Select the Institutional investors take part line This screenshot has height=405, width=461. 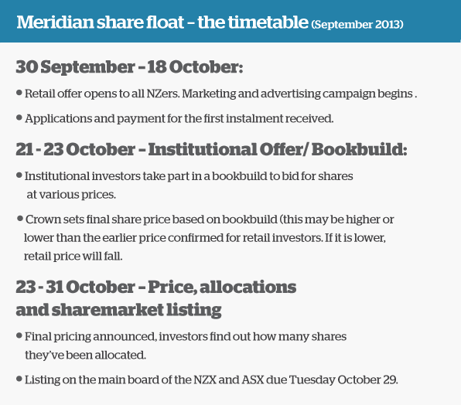tap(189, 176)
